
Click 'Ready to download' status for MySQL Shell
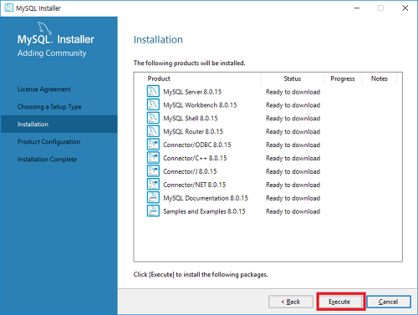[293, 119]
